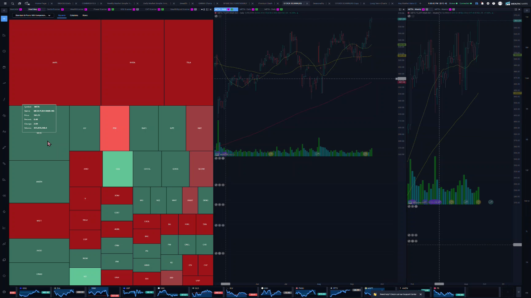The width and height of the screenshot is (531, 298).
Task: Open the STOCK SCANNERS tab options menu
Action: [x=304, y=3]
